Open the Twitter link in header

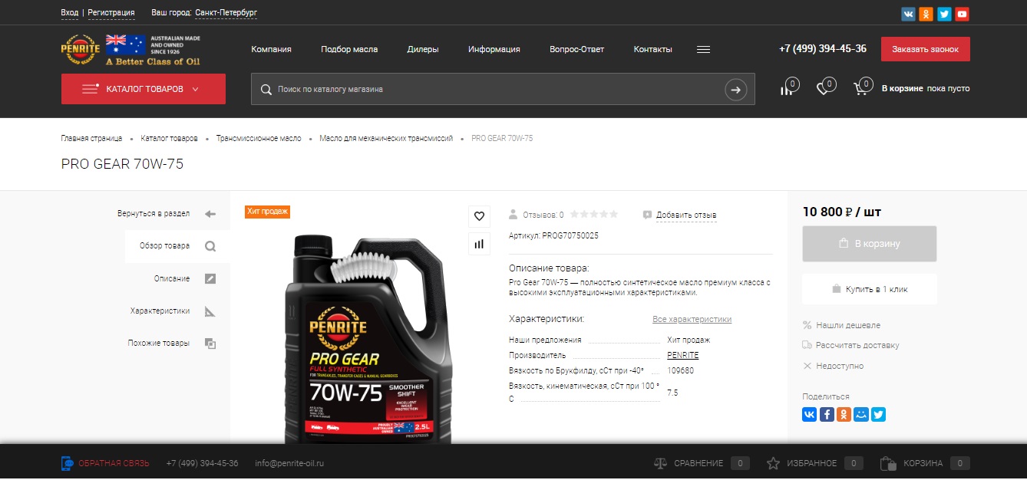tap(944, 14)
